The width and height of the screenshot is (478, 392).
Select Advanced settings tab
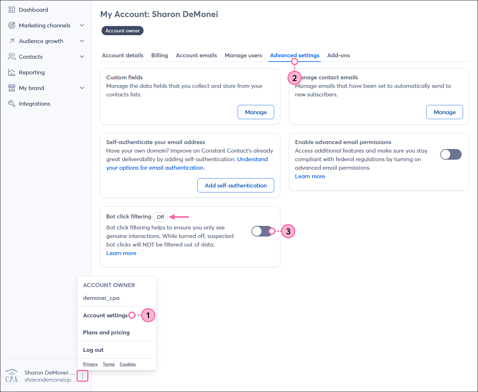point(295,55)
